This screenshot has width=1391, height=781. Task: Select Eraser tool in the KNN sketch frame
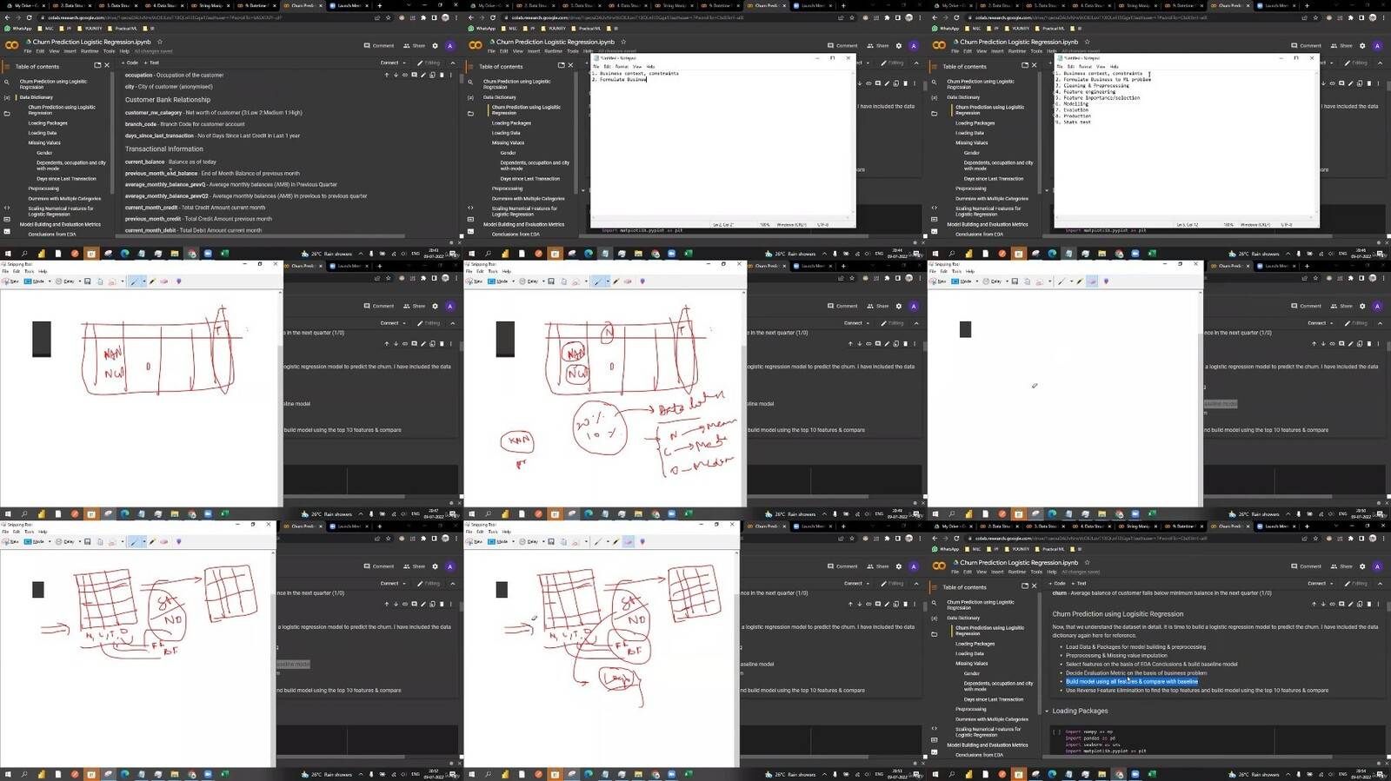pos(628,281)
